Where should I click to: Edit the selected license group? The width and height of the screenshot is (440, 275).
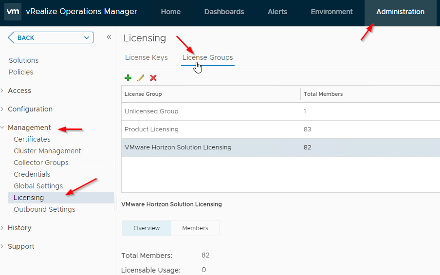pyautogui.click(x=141, y=78)
